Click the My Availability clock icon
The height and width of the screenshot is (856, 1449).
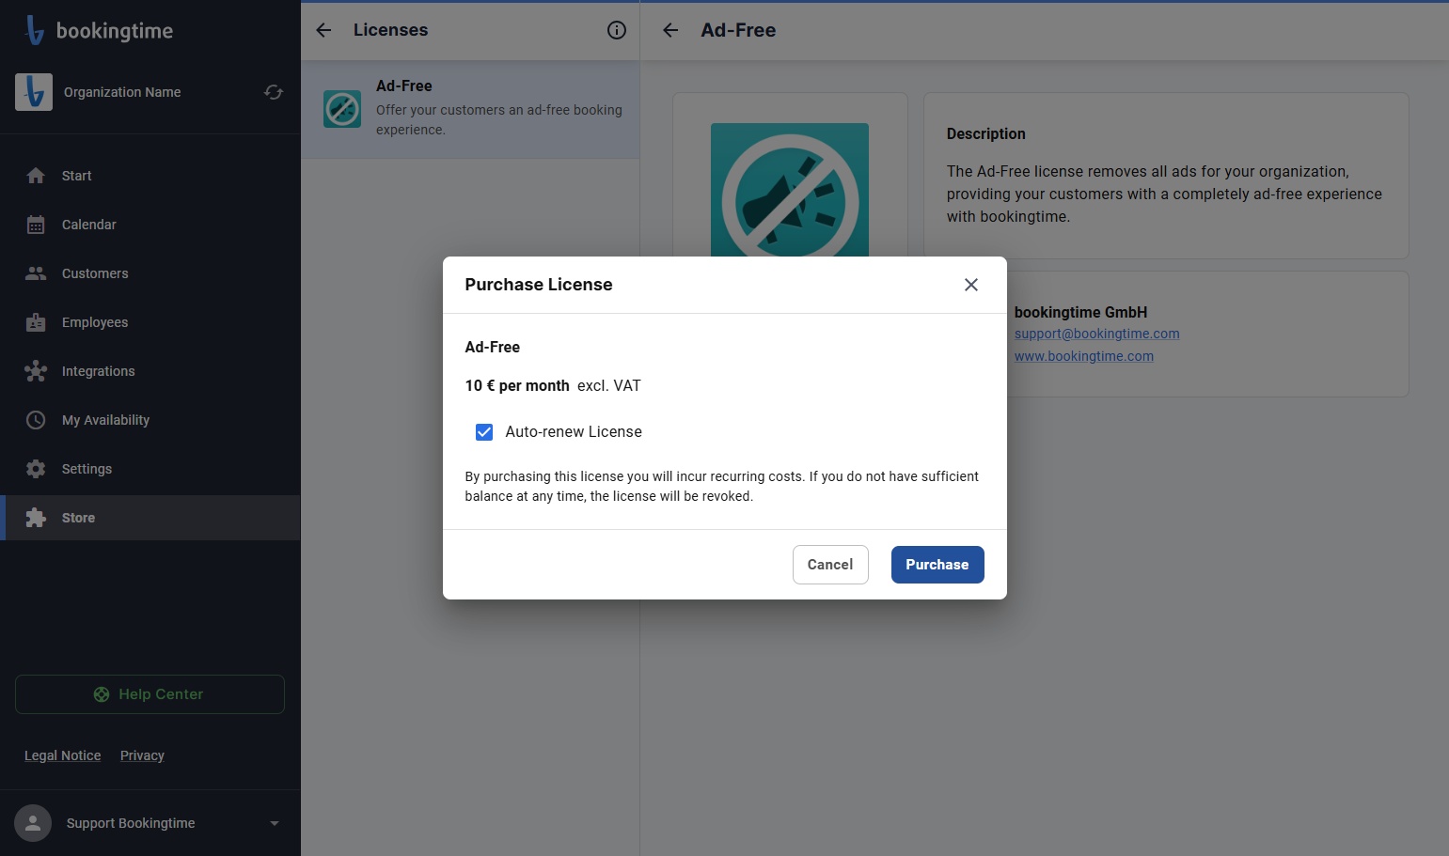tap(36, 420)
